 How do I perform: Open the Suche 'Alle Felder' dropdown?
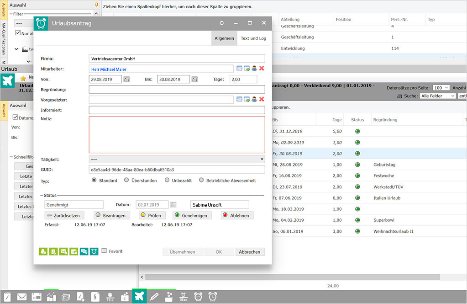click(438, 96)
